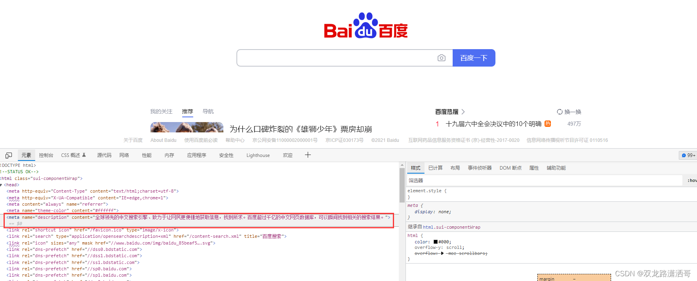This screenshot has width=697, height=281.
Task: Open the 使用百度前必读 footer link
Action: [201, 140]
